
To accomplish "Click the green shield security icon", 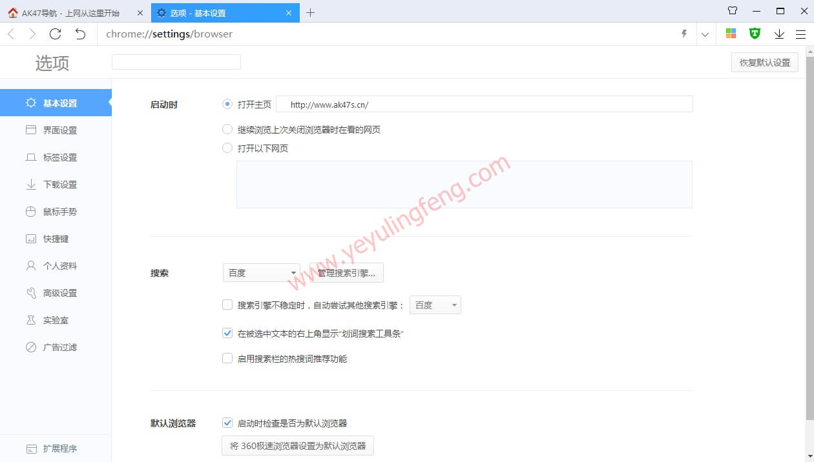I will pyautogui.click(x=755, y=34).
